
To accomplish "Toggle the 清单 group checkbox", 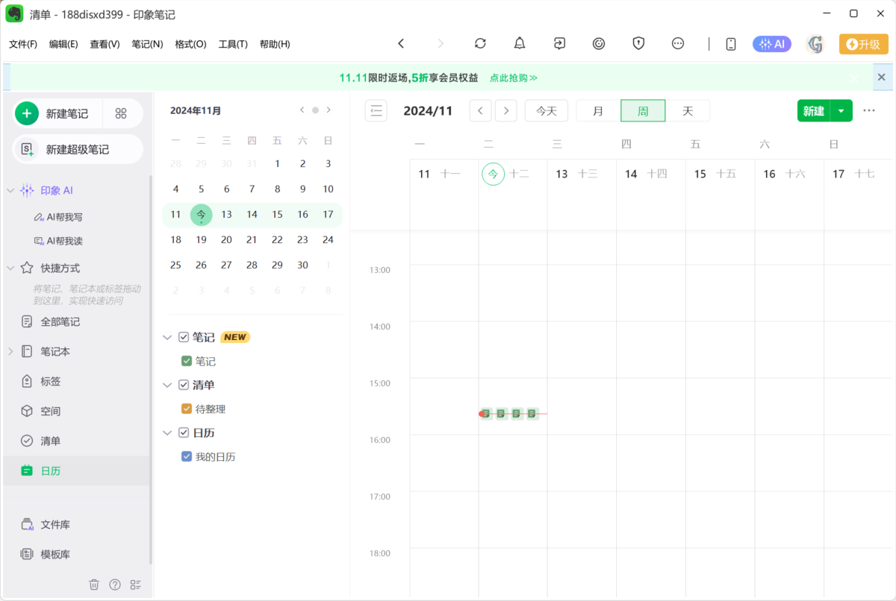I will pos(184,385).
